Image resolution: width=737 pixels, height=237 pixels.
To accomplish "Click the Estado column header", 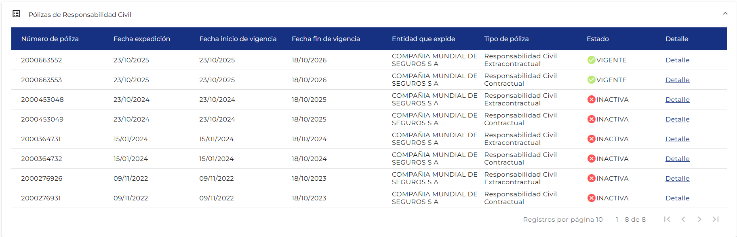I will tap(598, 39).
